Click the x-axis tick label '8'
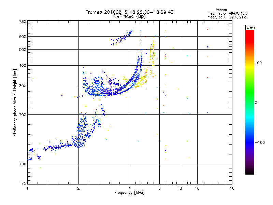Image resolution: width=273 pixels, height=205 pixels. [181, 188]
